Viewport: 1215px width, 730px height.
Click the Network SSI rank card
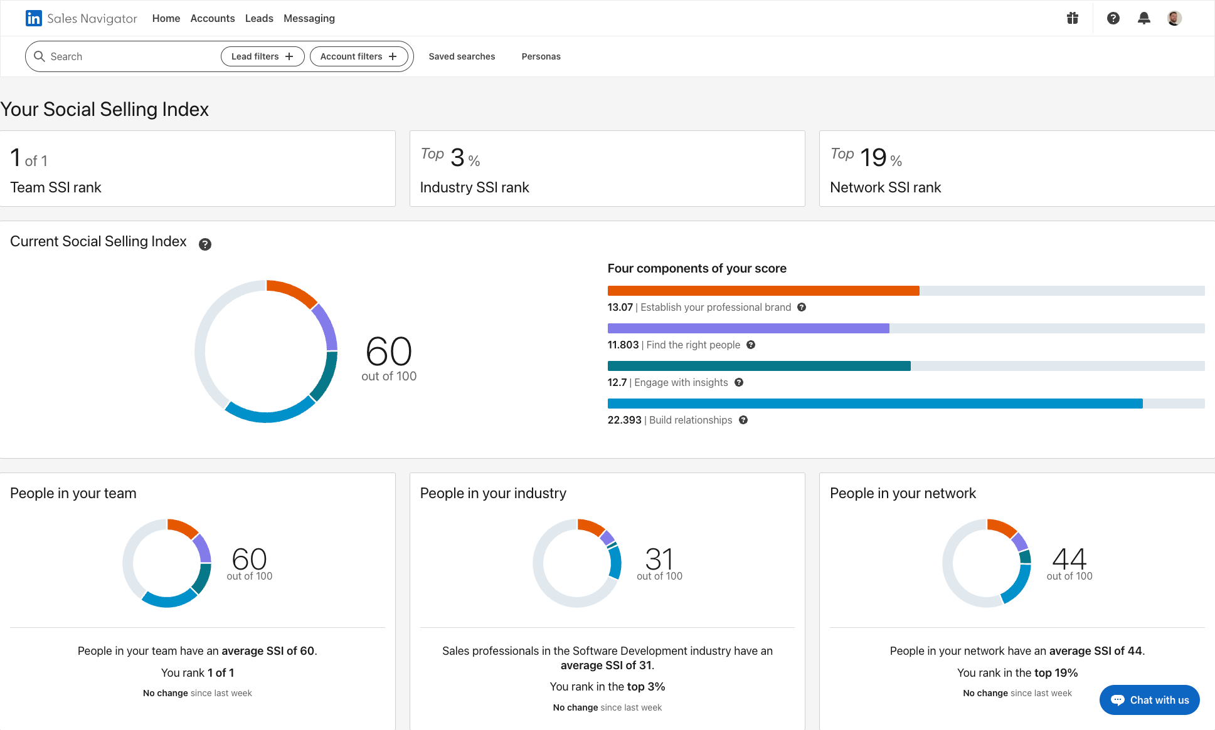point(1017,169)
